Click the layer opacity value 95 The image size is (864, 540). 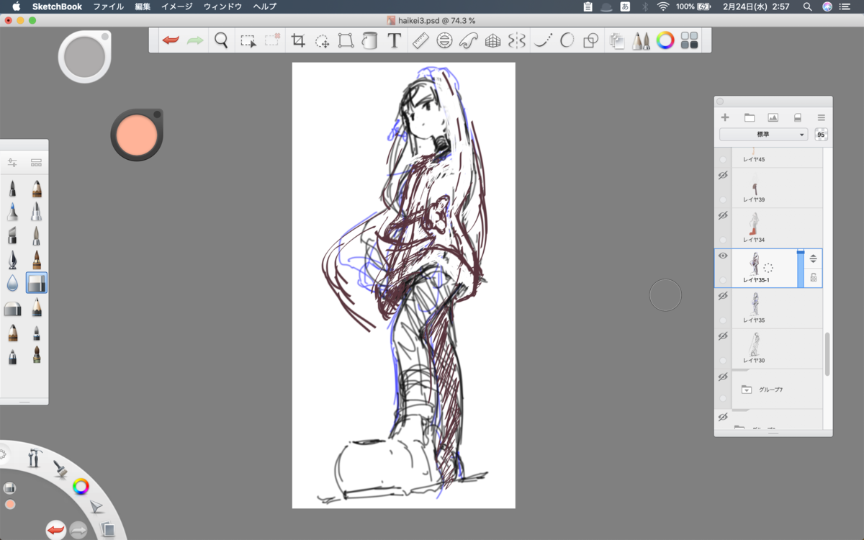(x=821, y=135)
